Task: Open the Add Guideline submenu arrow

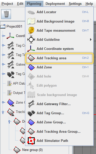Action: tap(91, 40)
